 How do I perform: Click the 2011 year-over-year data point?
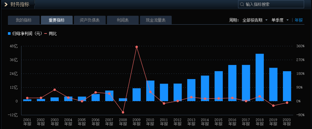coord(164,103)
